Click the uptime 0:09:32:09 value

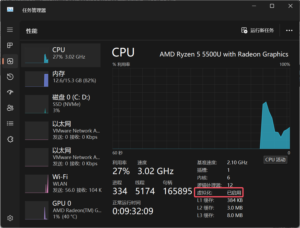click(x=133, y=211)
